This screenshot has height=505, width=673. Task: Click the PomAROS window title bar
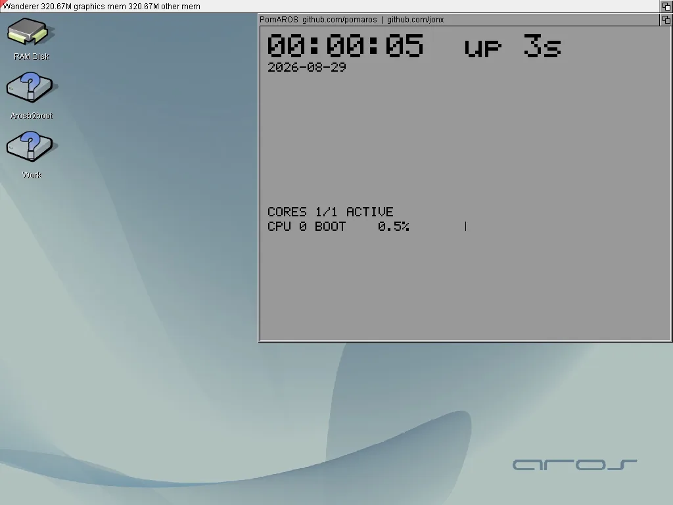click(458, 20)
